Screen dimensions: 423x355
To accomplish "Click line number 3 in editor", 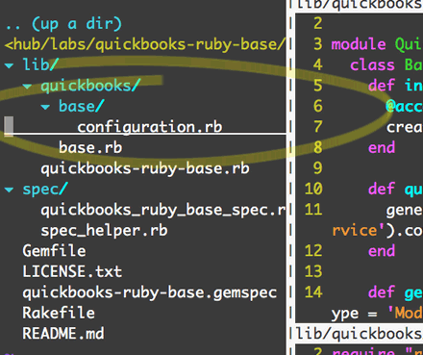I will [317, 44].
